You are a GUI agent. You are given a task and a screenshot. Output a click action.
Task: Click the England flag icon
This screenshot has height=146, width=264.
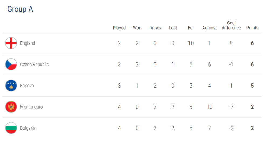[x=11, y=43]
